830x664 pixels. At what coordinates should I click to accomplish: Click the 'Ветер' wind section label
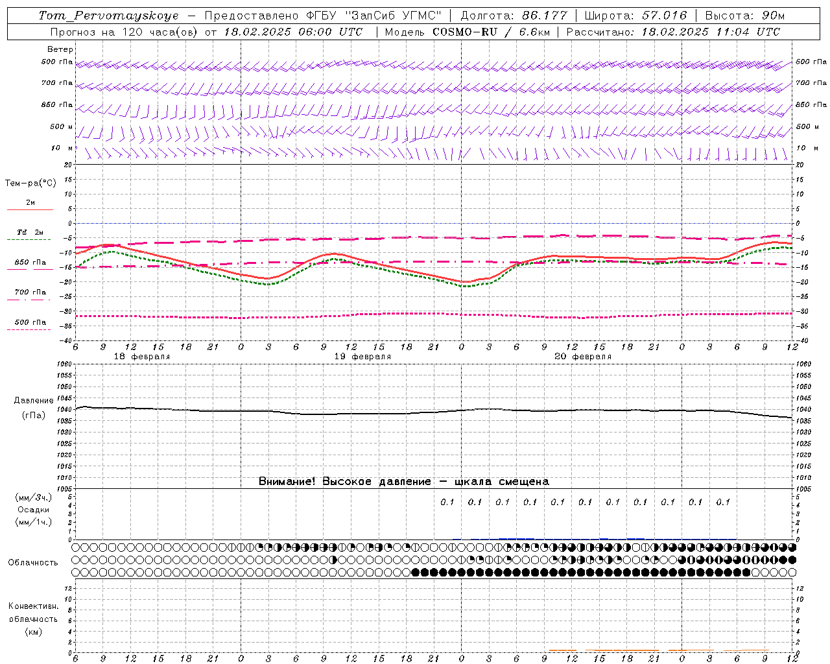pos(60,49)
